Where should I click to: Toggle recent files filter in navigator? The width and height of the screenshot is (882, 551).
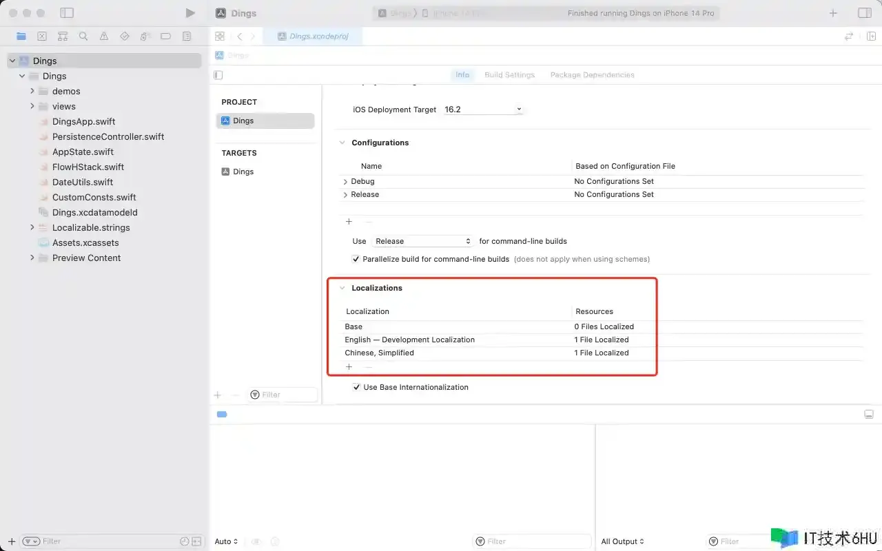tap(184, 541)
